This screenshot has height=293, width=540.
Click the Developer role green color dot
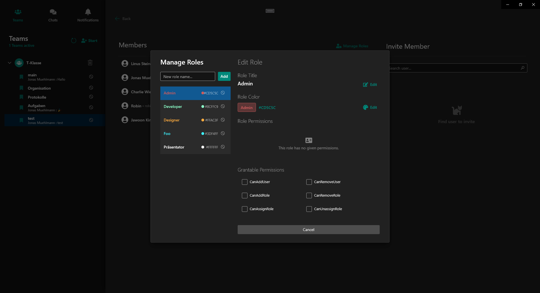tap(203, 106)
